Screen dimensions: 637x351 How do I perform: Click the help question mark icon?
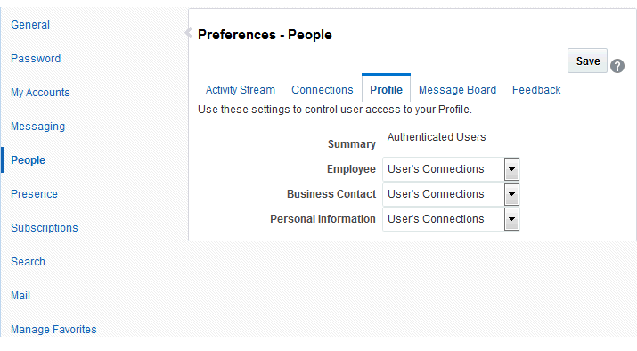617,66
